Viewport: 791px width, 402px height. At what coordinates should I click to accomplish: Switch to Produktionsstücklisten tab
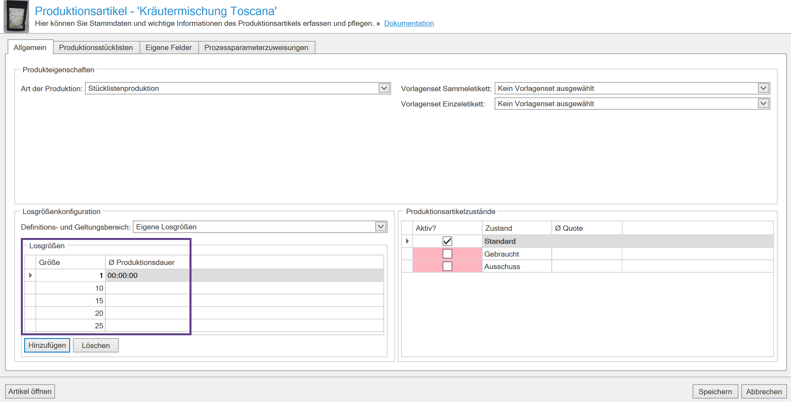[x=96, y=48]
